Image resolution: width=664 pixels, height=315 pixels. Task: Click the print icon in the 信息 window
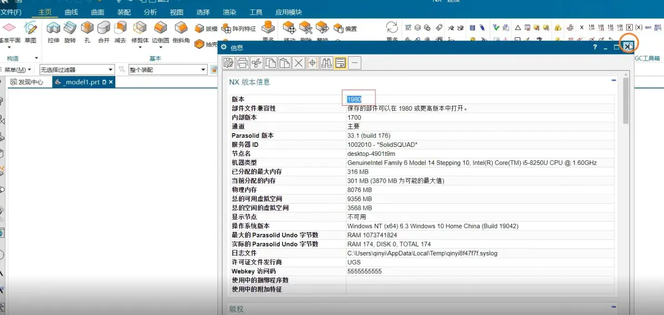coord(242,63)
